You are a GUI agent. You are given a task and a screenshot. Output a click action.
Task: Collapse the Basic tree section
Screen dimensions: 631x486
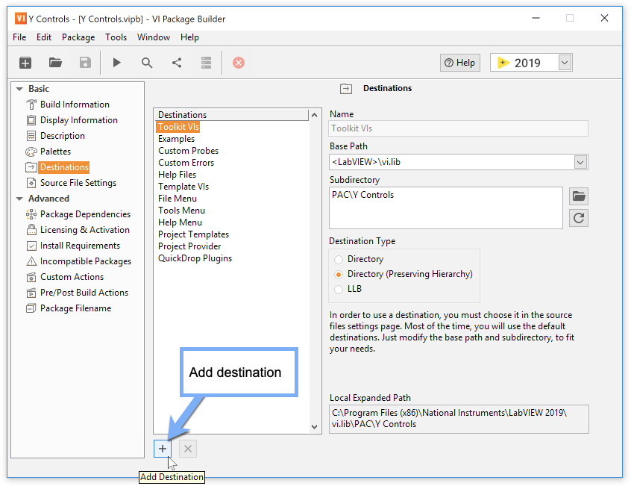[19, 89]
